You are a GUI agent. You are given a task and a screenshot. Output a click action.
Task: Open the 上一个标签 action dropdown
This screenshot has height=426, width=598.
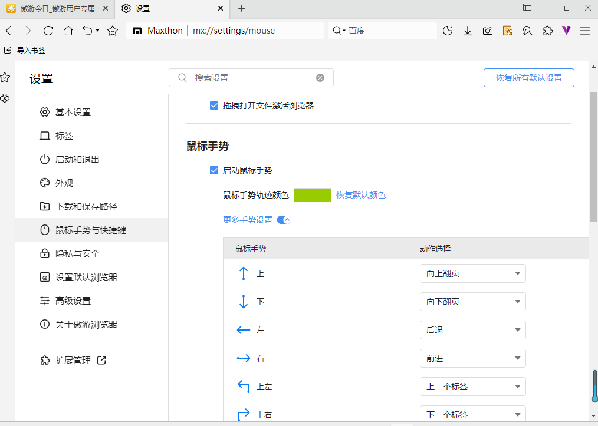(x=472, y=387)
